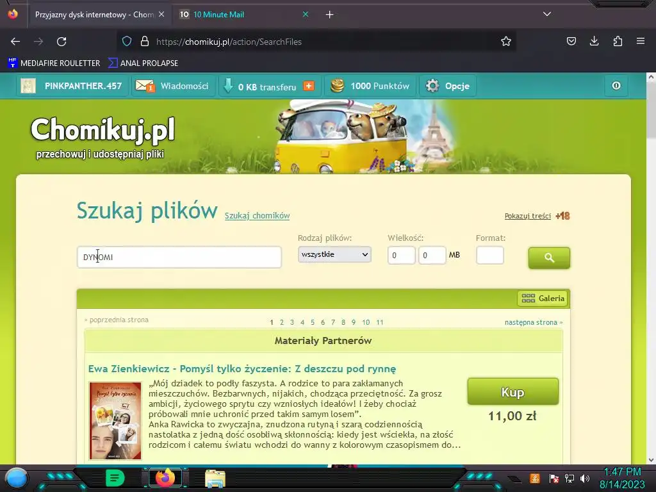Go to results page 5

click(x=313, y=323)
